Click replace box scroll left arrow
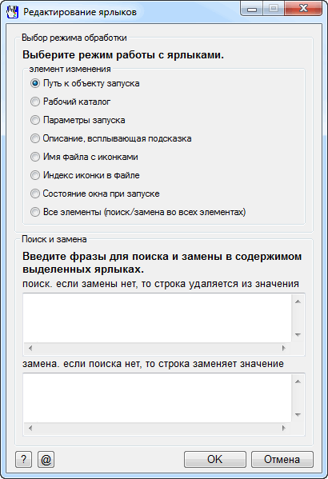Image resolution: width=328 pixels, height=479 pixels. [30, 429]
